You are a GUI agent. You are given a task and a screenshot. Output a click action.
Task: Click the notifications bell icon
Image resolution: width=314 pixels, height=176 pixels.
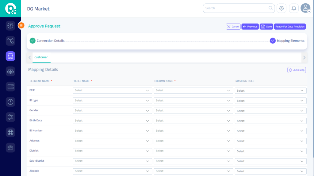(x=294, y=8)
